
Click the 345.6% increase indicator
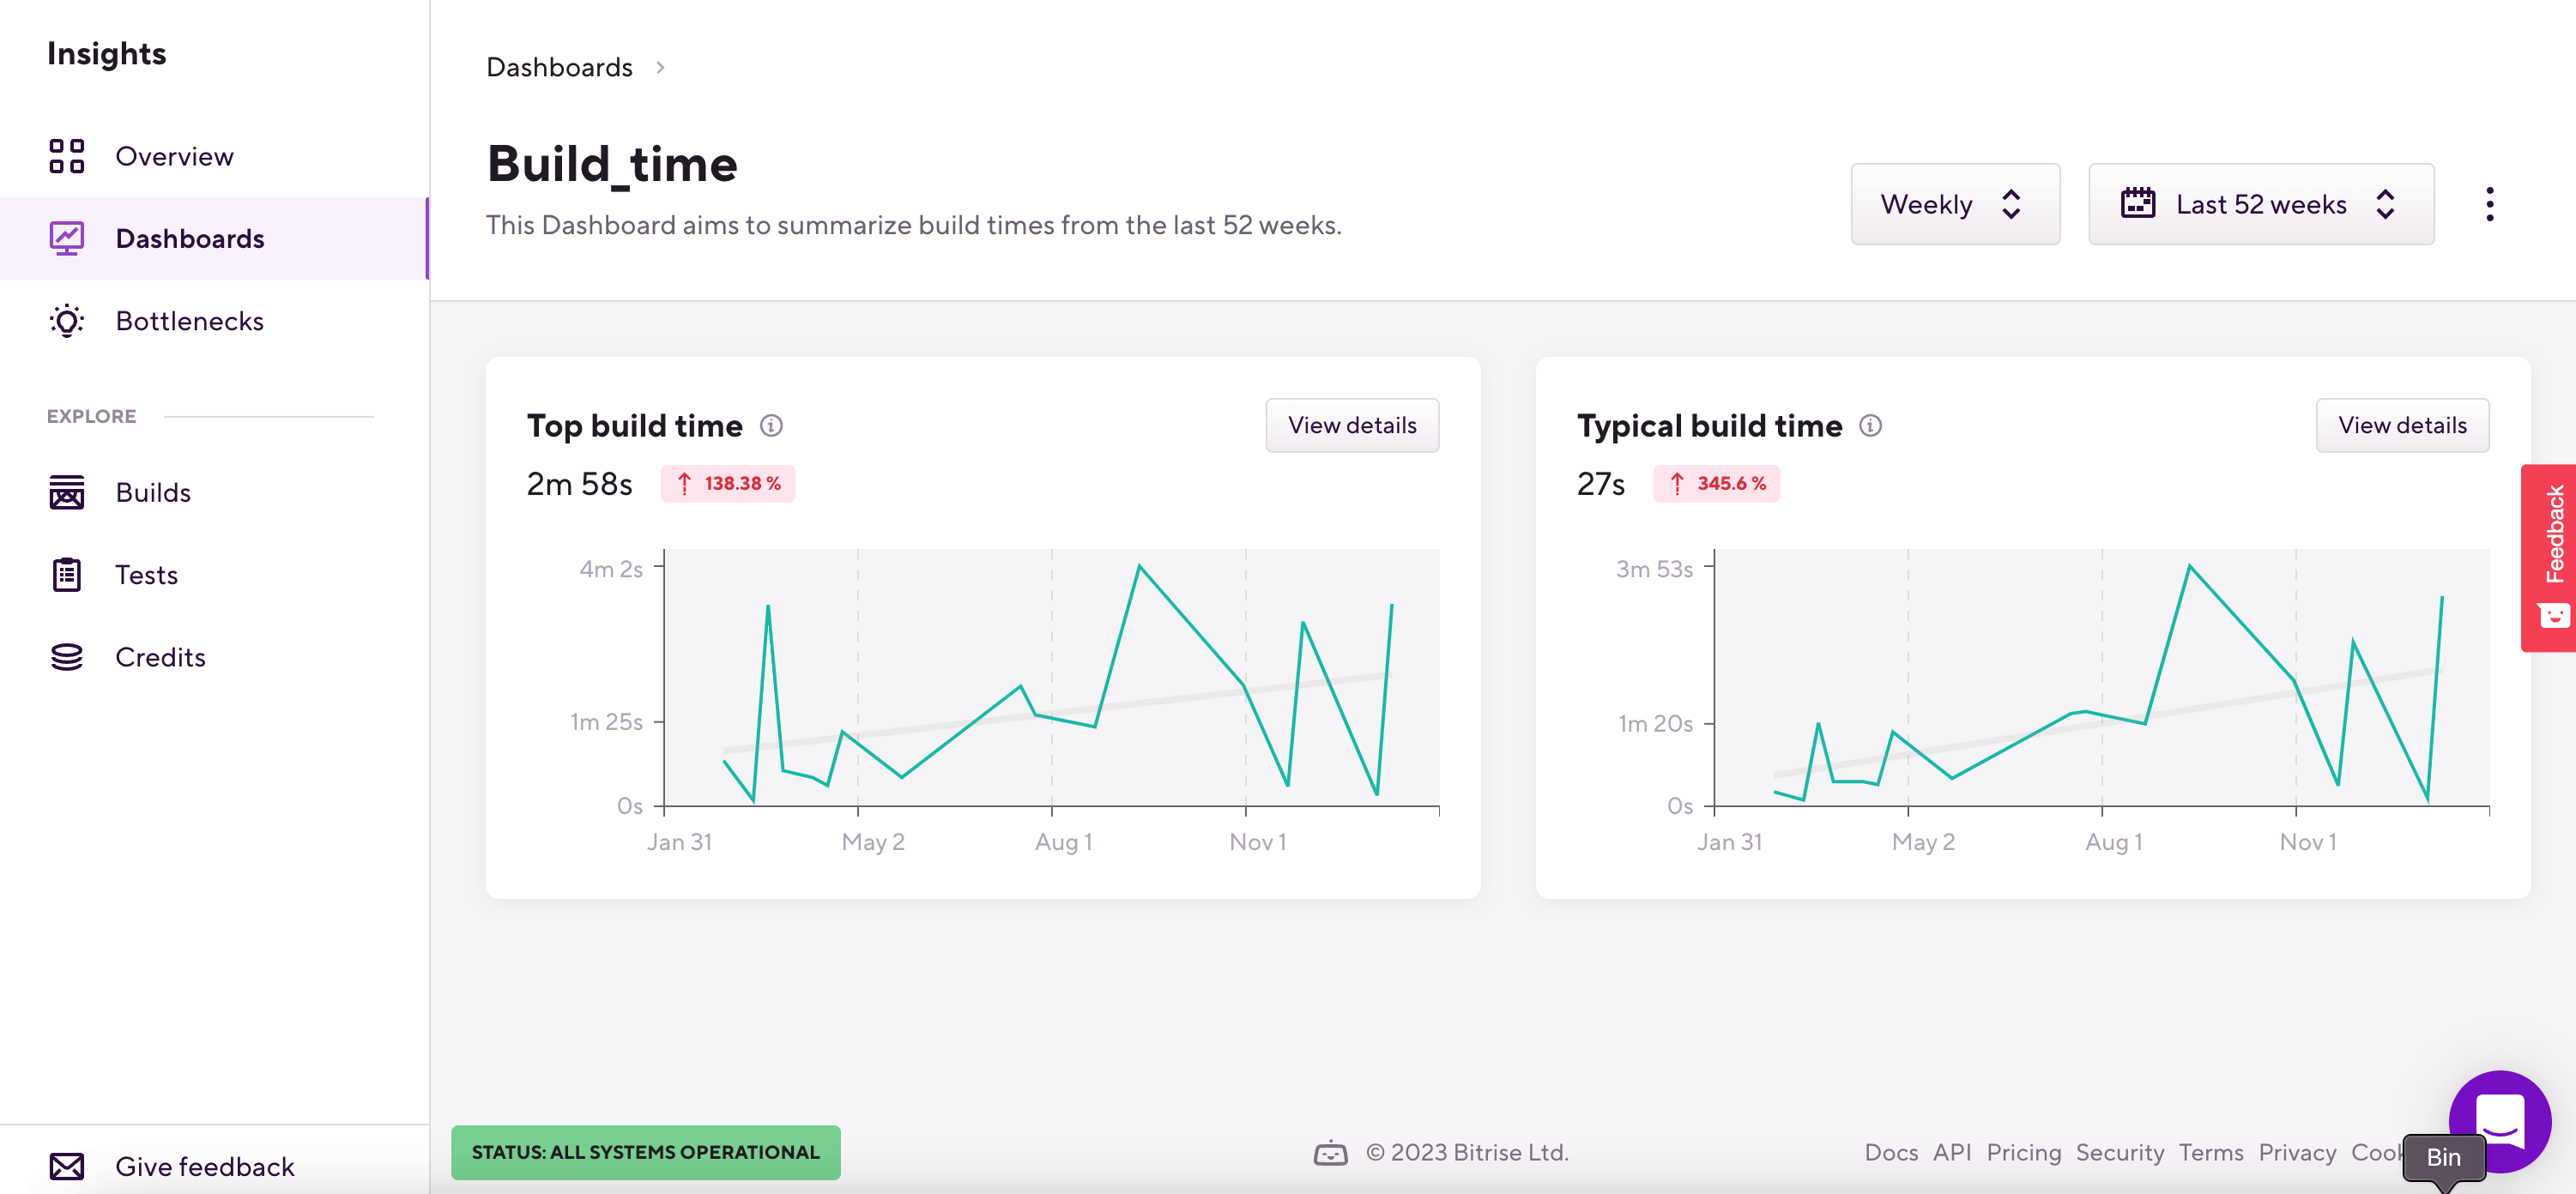pyautogui.click(x=1716, y=483)
